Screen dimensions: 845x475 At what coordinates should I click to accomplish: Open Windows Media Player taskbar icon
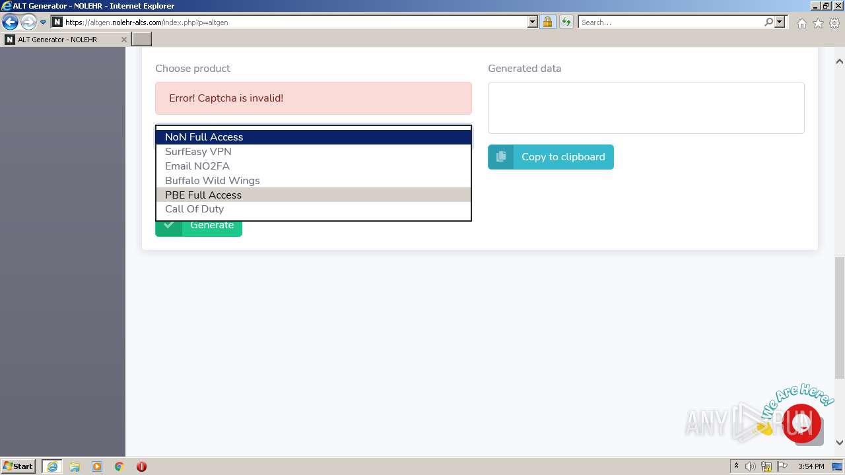(97, 466)
